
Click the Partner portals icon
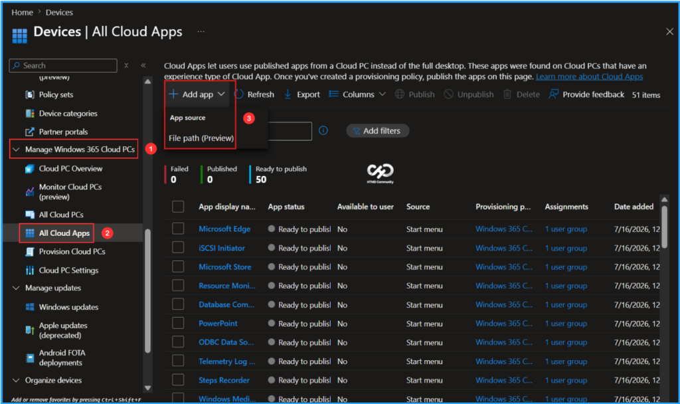(29, 132)
